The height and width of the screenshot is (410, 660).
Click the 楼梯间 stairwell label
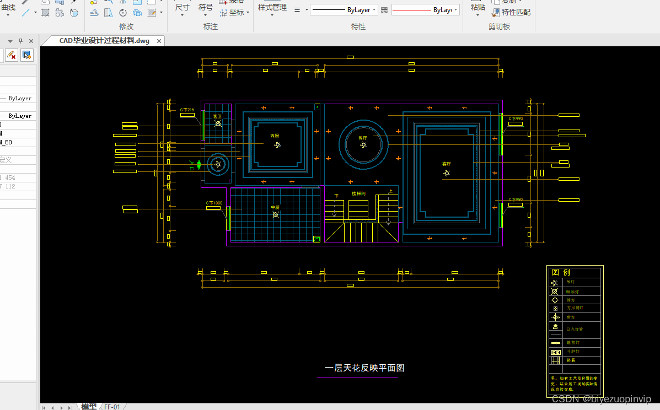[358, 194]
